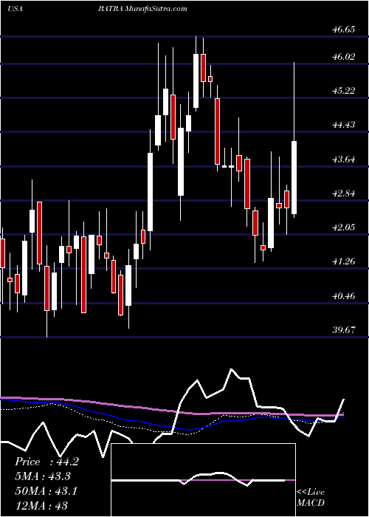Screen dimensions: 369x517
Task: Click the 46.02 price axis label
Action: (x=344, y=56)
